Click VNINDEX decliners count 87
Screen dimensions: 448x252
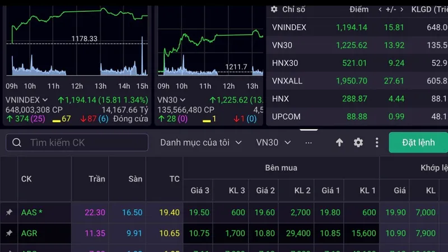92,119
